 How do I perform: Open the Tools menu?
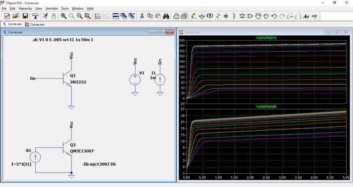[x=65, y=8]
